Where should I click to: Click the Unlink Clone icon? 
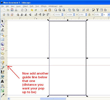pos(78,10)
